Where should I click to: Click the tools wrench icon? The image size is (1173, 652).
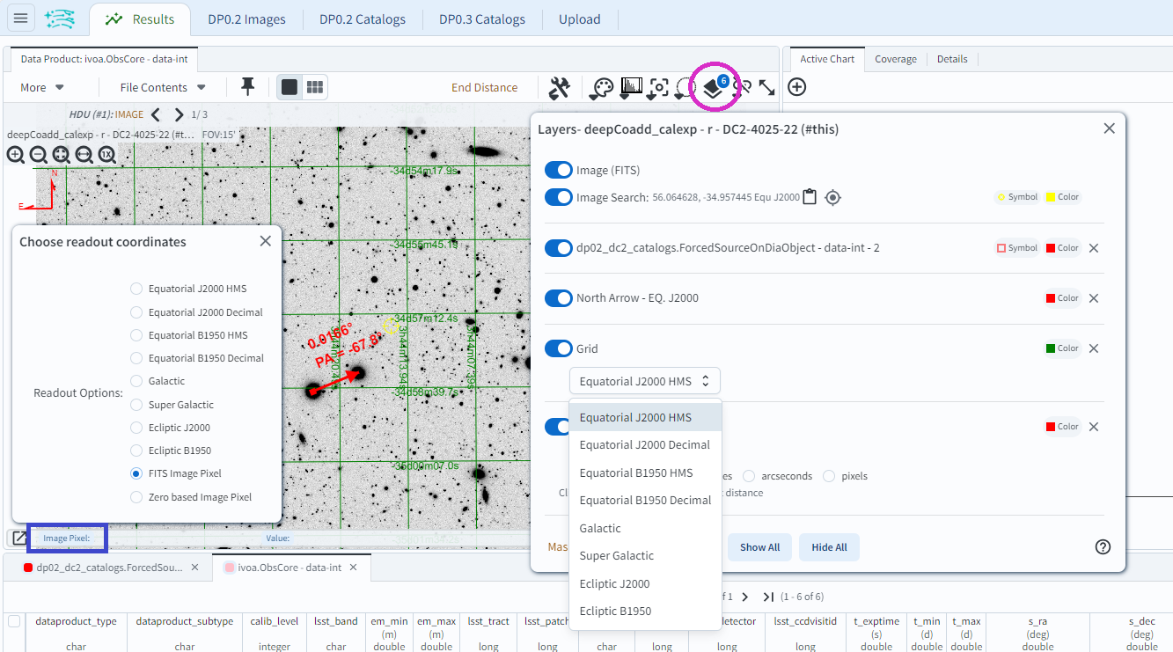560,87
